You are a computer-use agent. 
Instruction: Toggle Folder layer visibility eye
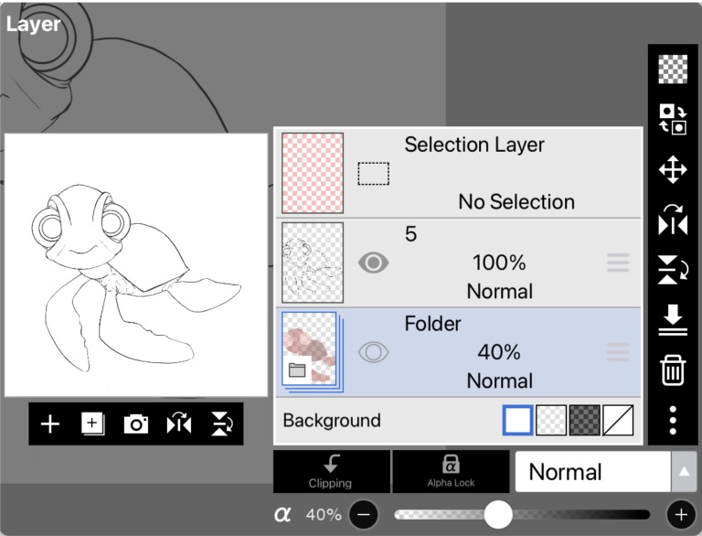click(x=373, y=352)
